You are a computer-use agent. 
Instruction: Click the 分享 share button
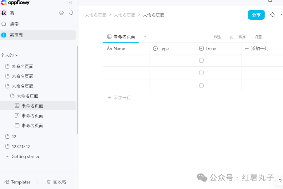point(256,15)
